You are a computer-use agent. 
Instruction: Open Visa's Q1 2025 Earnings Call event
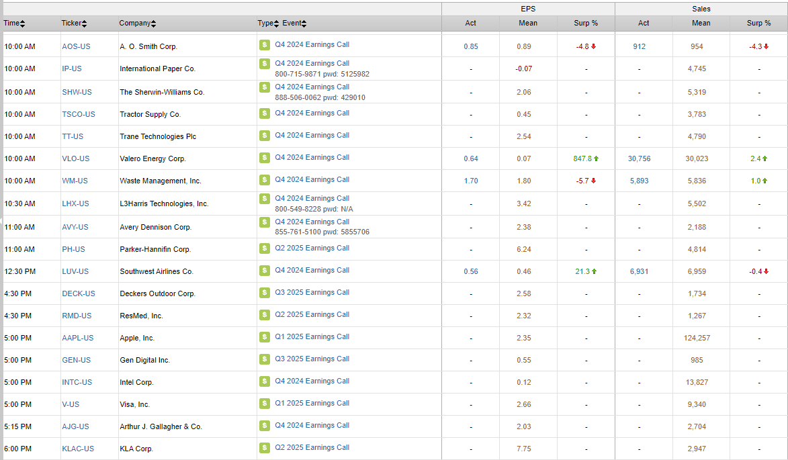pos(312,403)
